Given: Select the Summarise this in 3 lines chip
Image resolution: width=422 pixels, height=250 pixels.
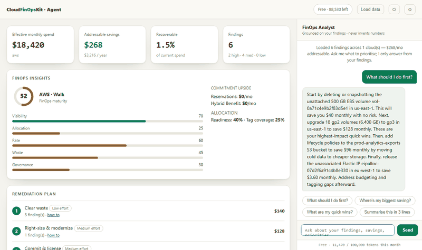Looking at the screenshot, I should pyautogui.click(x=387, y=212).
